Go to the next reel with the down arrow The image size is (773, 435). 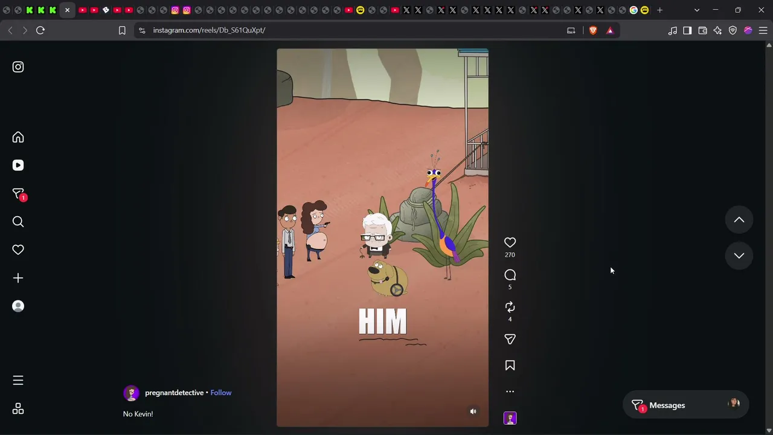click(739, 256)
